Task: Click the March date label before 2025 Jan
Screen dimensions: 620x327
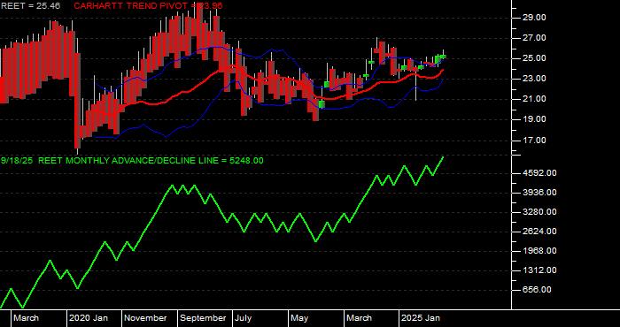Action: 359,318
